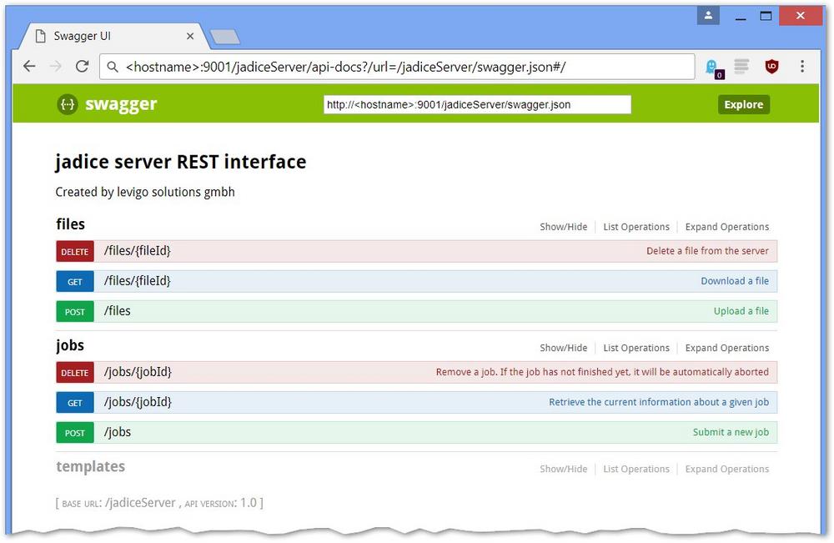Click the POST badge for /jobs

[75, 433]
